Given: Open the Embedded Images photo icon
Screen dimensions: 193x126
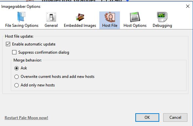Looking at the screenshot, I should tap(80, 17).
